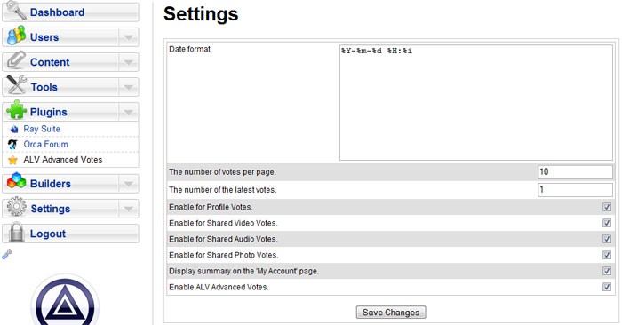Click the Content paperclip icon
This screenshot has height=325, width=622.
16,60
